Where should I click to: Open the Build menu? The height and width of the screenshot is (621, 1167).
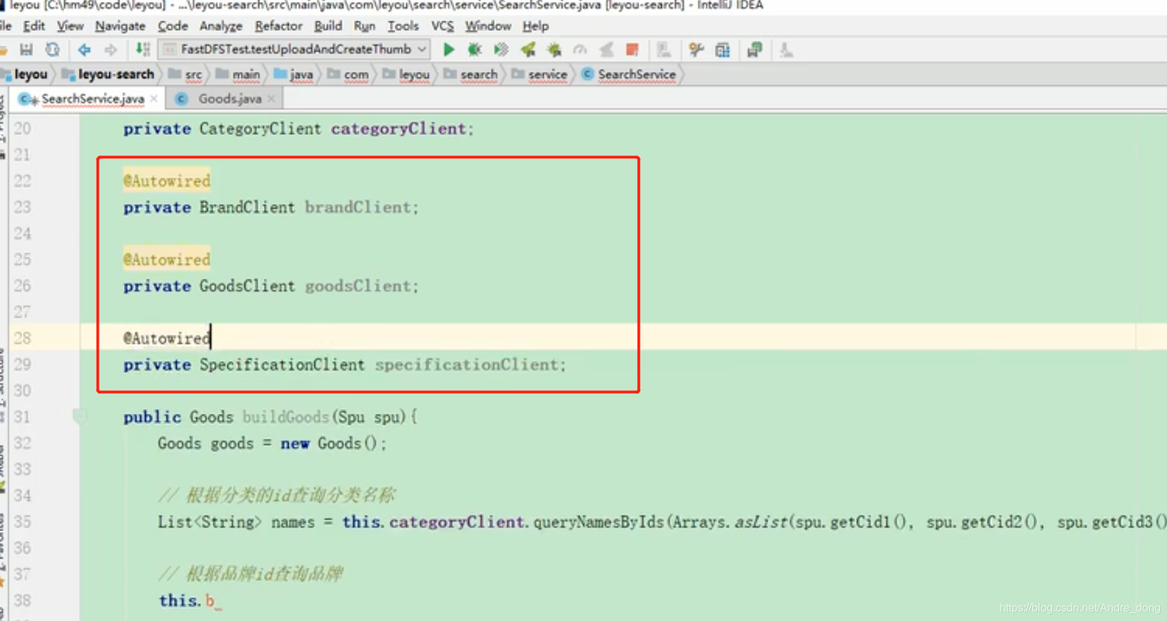[x=328, y=26]
